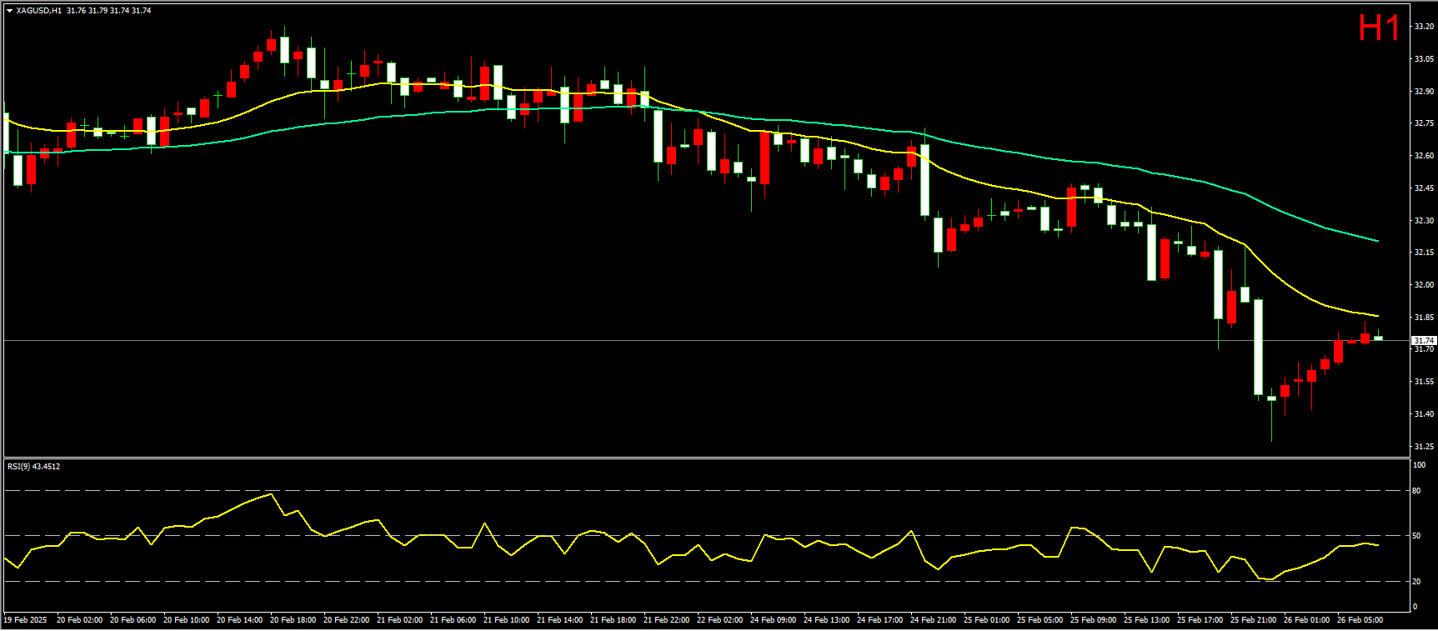The width and height of the screenshot is (1438, 631).
Task: Click the RSI 80 level scale label
Action: [1416, 491]
